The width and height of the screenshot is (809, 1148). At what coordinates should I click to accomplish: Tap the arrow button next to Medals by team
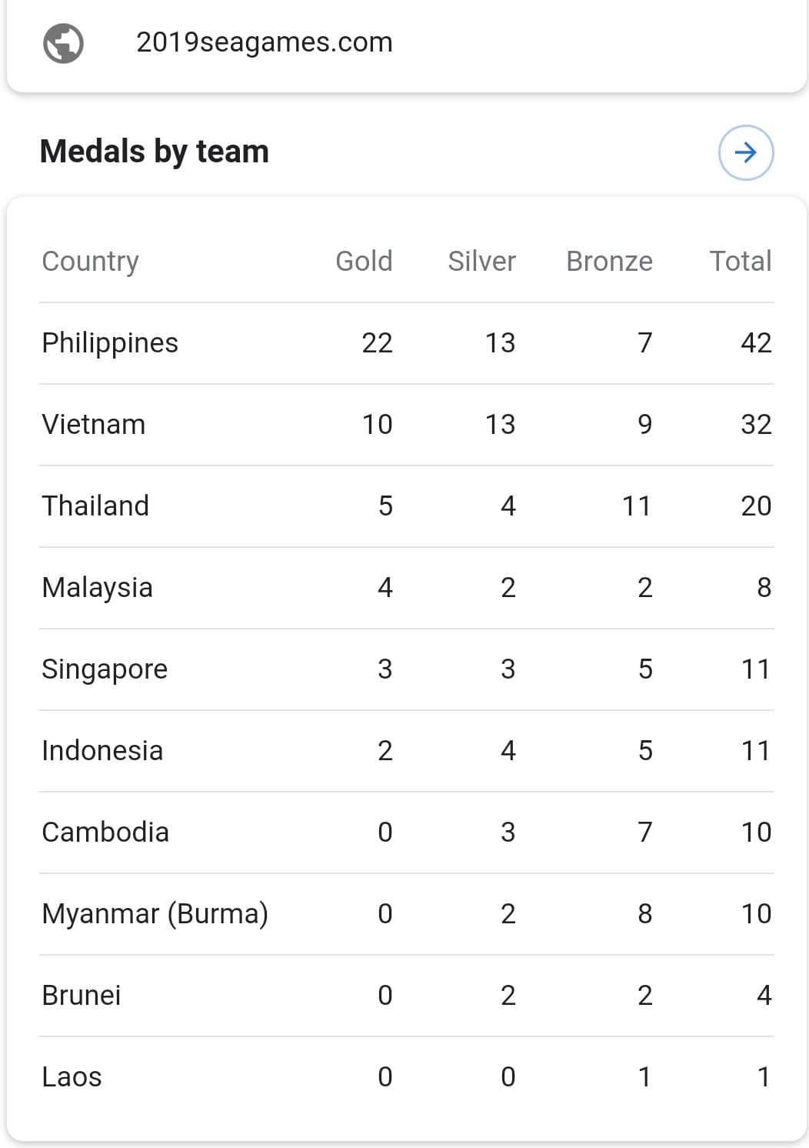coord(745,152)
